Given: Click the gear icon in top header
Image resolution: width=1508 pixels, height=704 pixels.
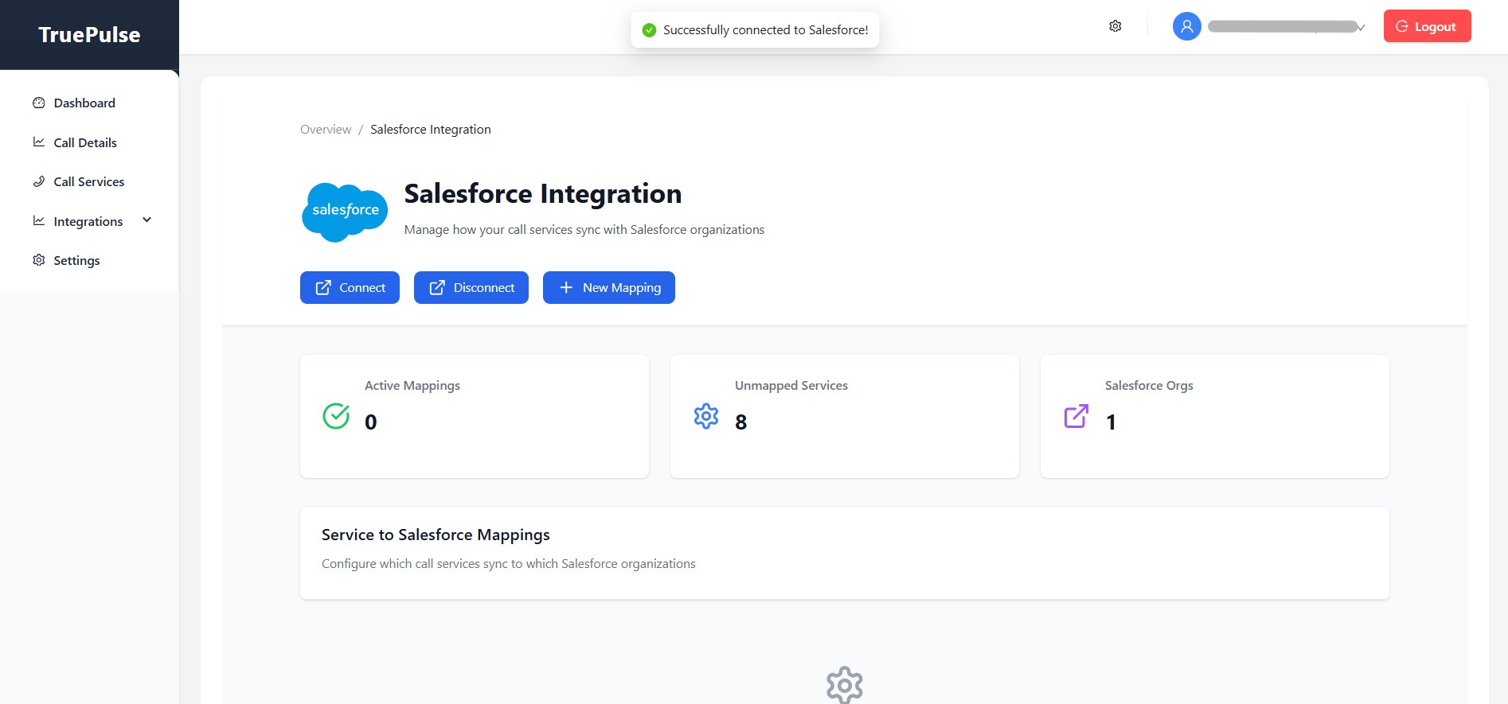Looking at the screenshot, I should (x=1115, y=26).
